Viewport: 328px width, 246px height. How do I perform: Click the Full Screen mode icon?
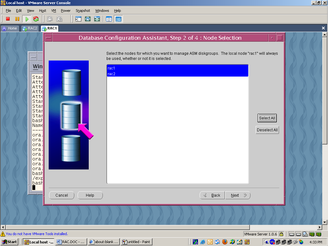click(97, 19)
